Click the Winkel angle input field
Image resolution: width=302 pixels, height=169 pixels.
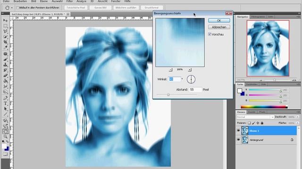[x=175, y=79]
